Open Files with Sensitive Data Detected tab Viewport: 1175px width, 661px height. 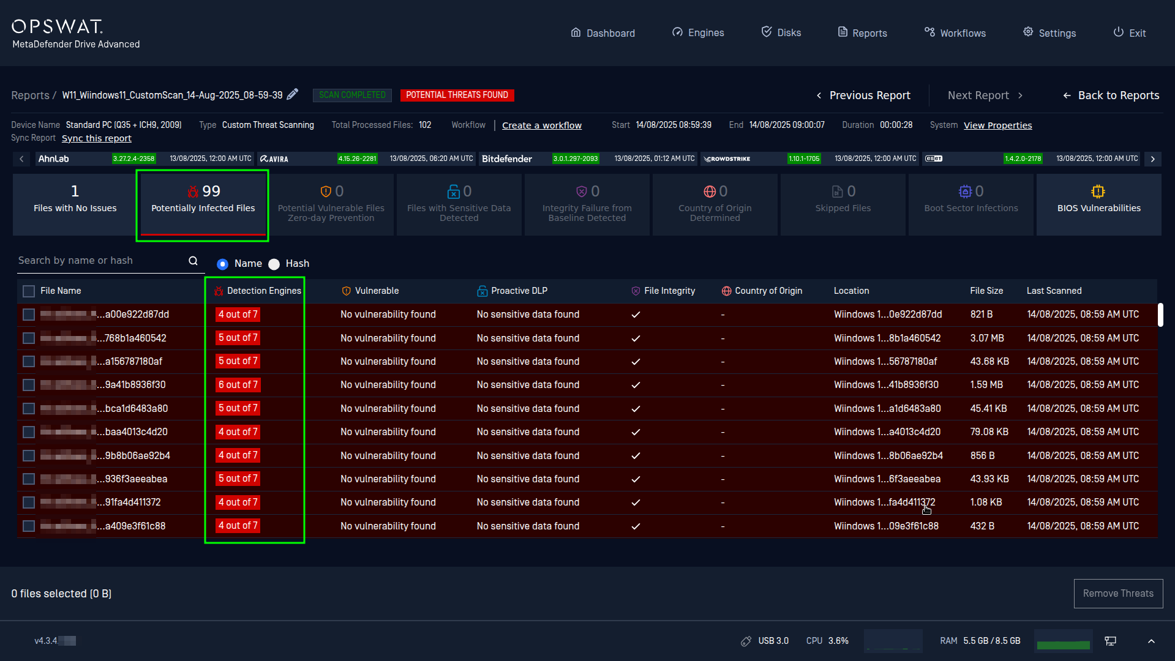click(x=459, y=204)
